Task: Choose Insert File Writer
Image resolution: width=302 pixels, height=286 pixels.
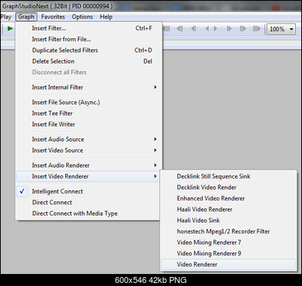Action: coord(89,125)
